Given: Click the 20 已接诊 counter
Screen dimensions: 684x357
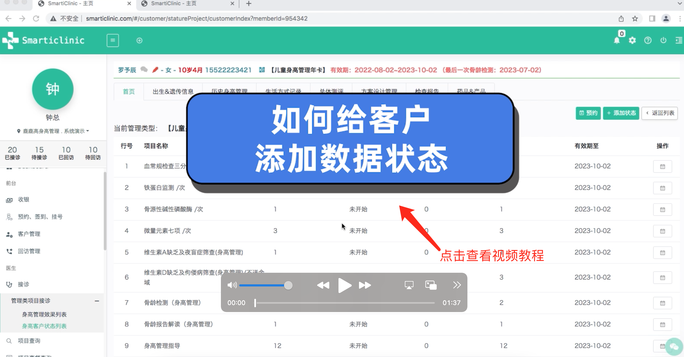Looking at the screenshot, I should 12,153.
